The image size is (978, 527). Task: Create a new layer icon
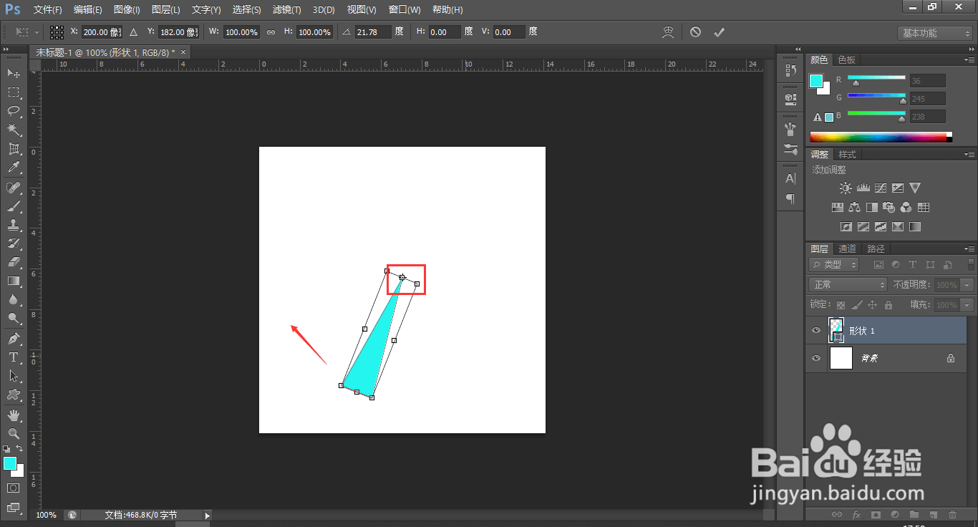click(x=933, y=514)
